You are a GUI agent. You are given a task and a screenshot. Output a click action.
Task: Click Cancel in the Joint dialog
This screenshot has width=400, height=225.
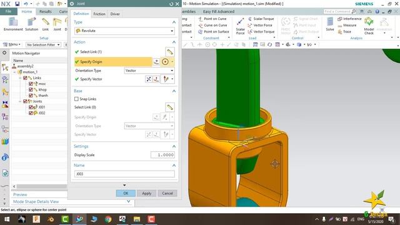coord(167,193)
